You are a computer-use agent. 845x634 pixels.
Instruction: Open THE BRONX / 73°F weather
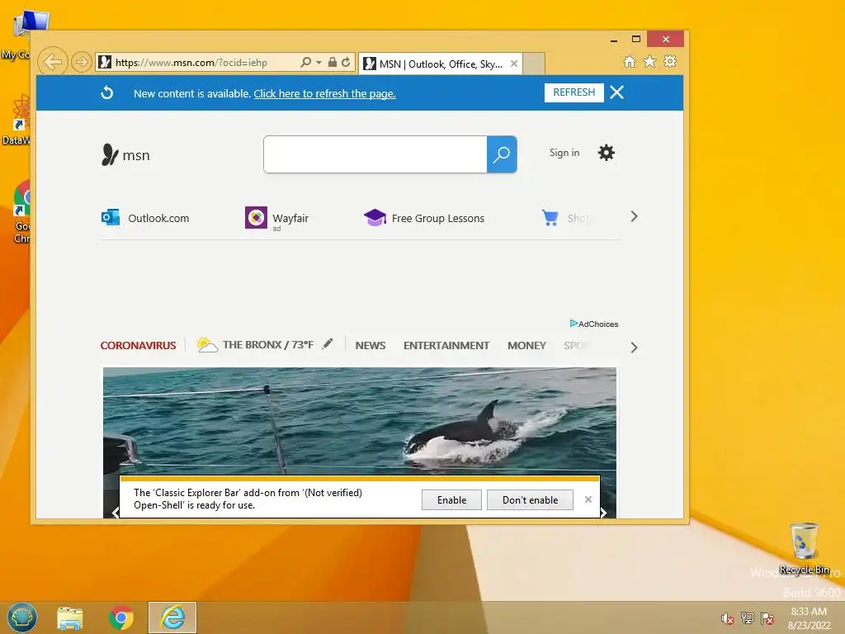tap(255, 344)
